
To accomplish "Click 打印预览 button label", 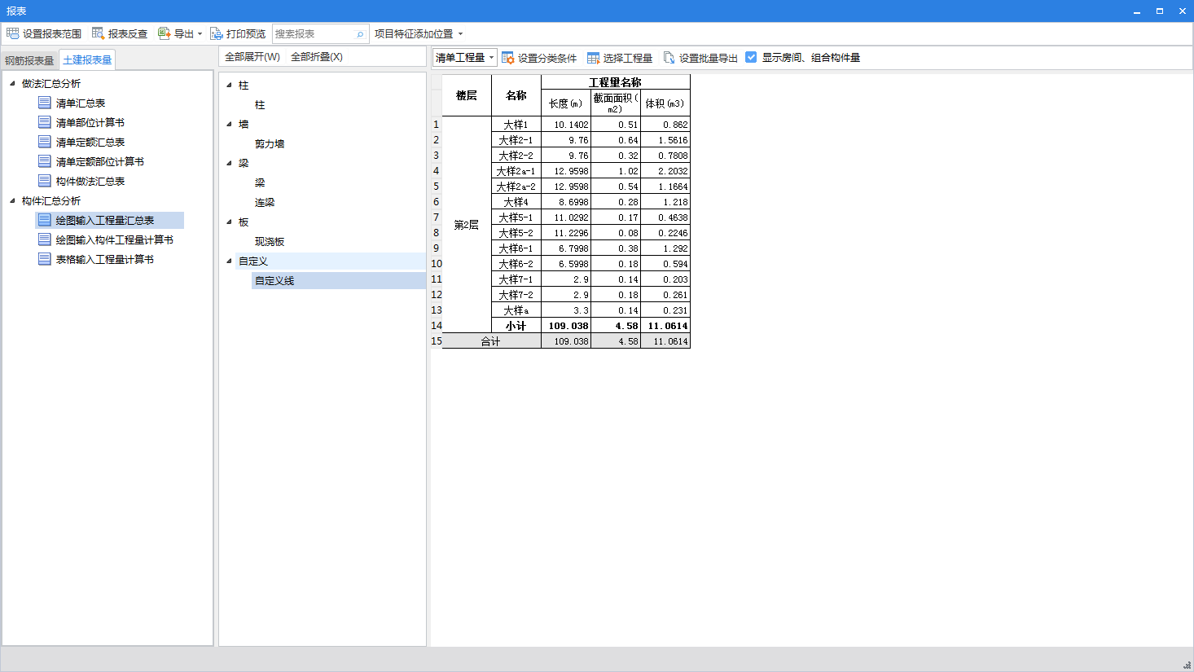I will pos(246,34).
